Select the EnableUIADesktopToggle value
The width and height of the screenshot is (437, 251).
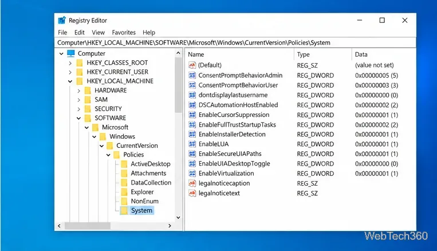(x=234, y=163)
